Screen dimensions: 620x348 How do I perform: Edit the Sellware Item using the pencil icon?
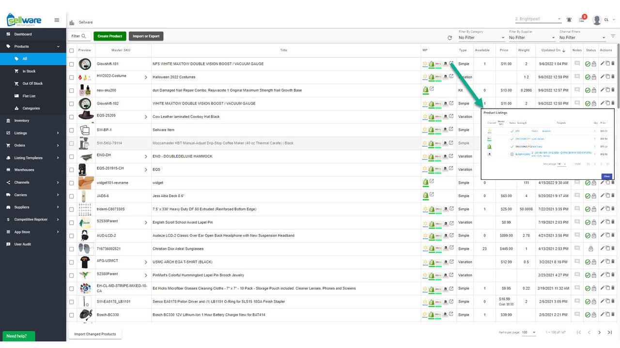pos(602,130)
